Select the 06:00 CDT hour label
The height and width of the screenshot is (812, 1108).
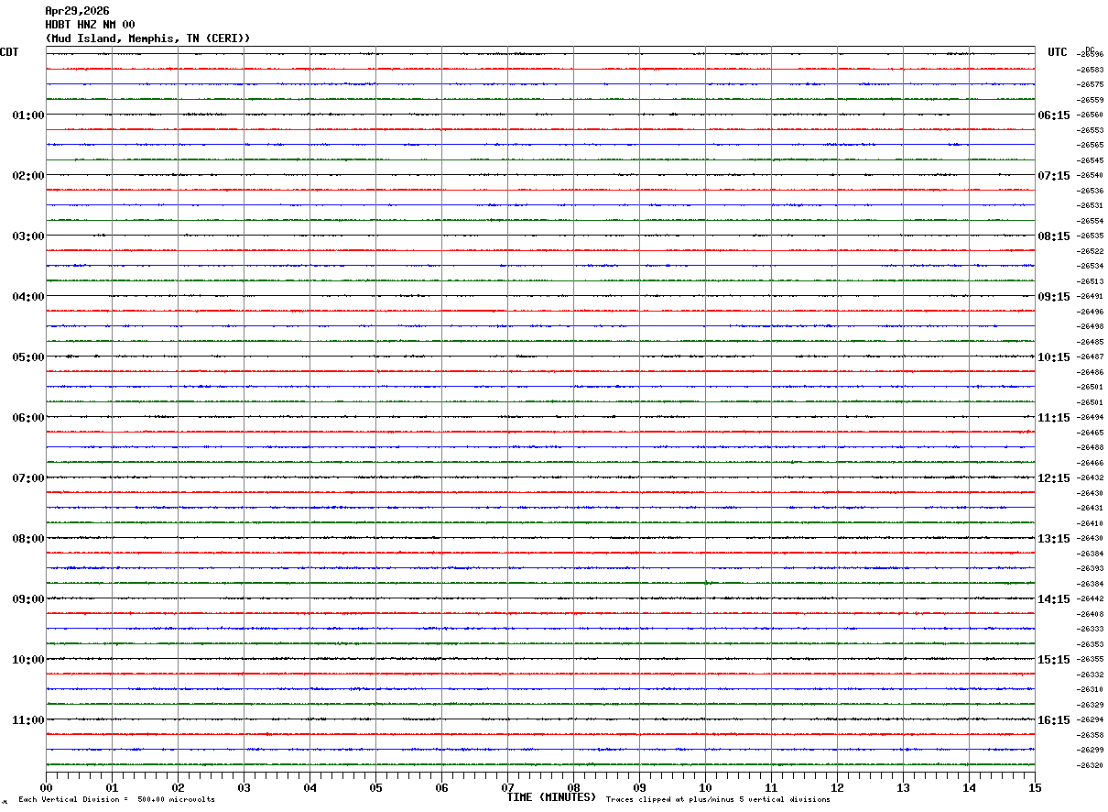click(28, 418)
